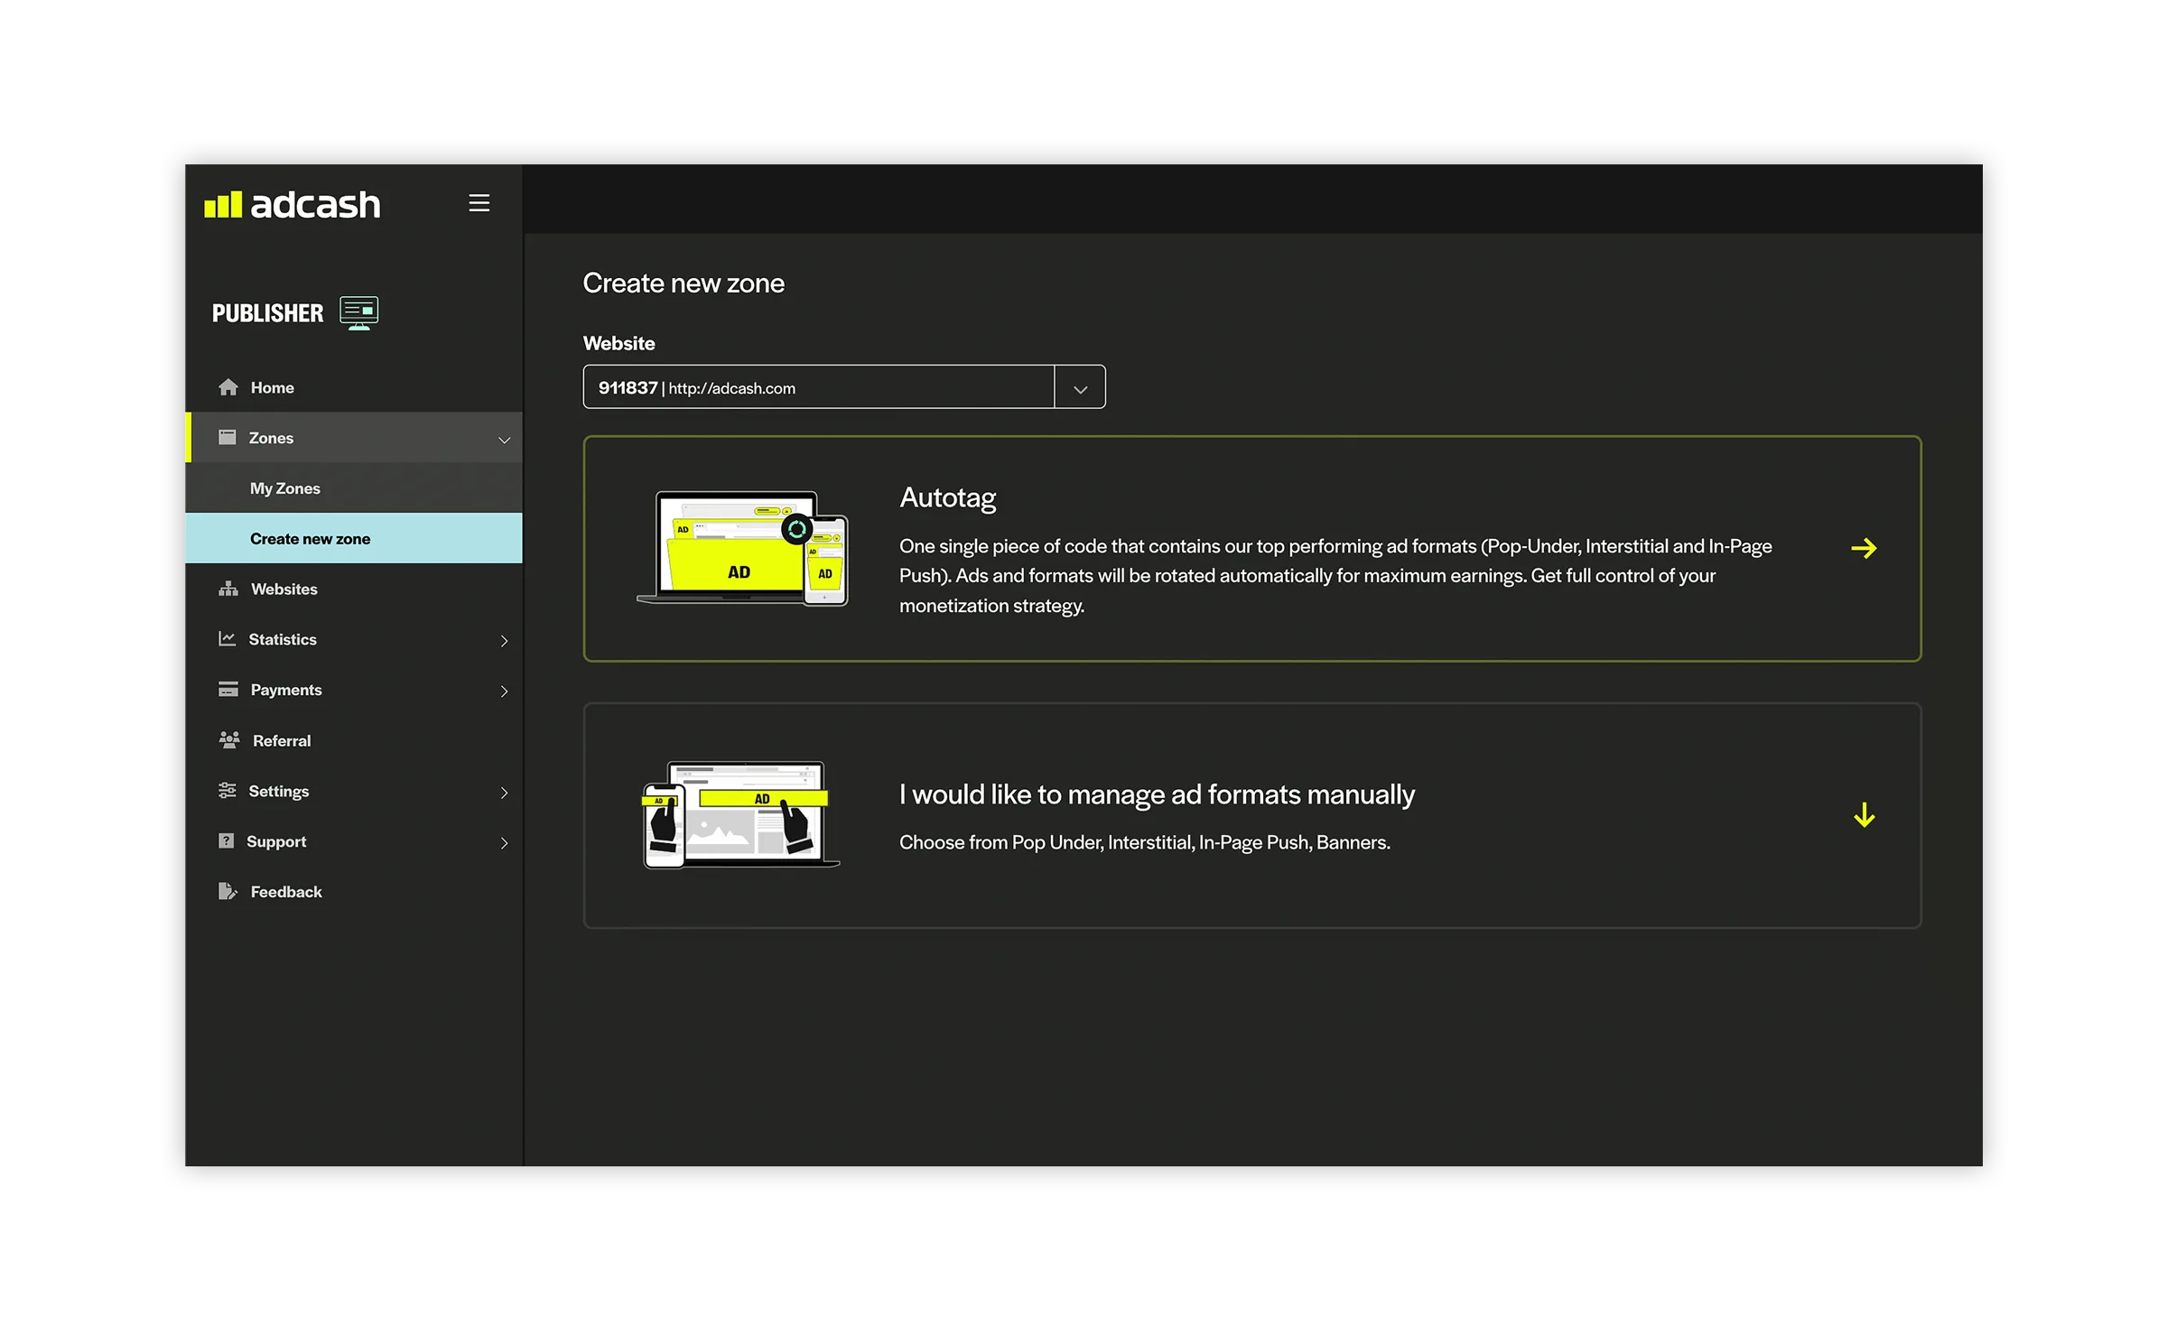Click the Websites sitemap icon
The image size is (2167, 1318).
[228, 589]
